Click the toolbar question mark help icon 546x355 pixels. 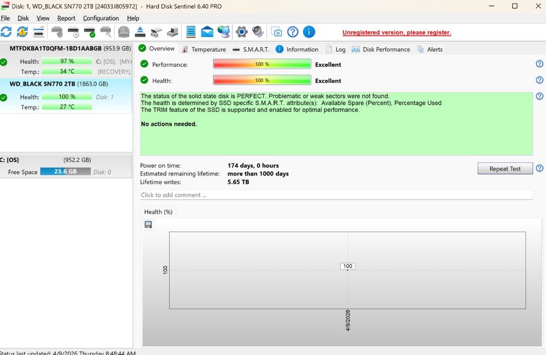tap(293, 32)
